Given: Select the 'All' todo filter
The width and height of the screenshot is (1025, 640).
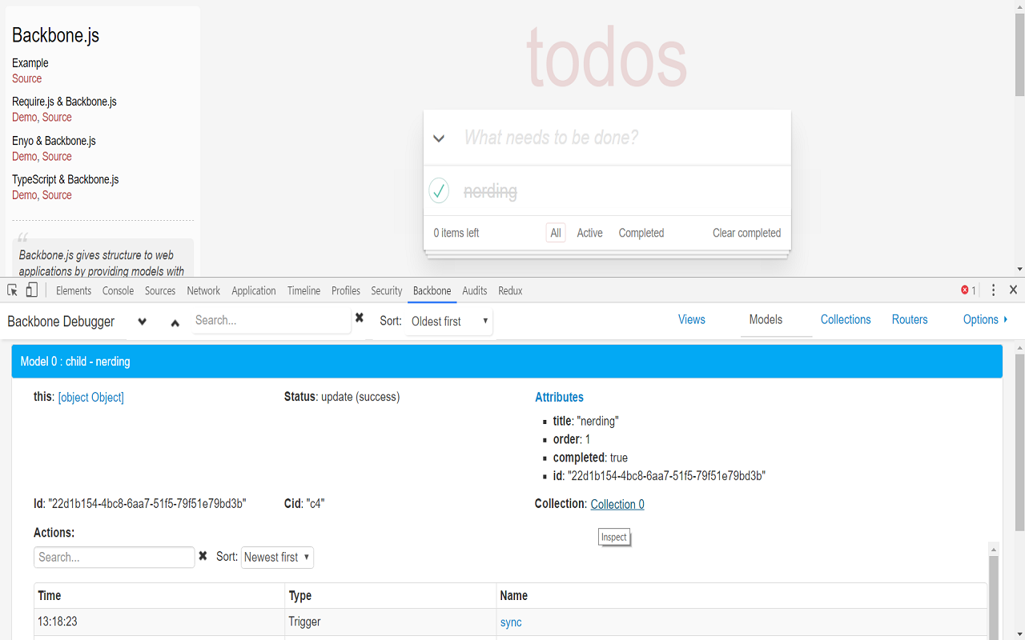Looking at the screenshot, I should [x=556, y=233].
